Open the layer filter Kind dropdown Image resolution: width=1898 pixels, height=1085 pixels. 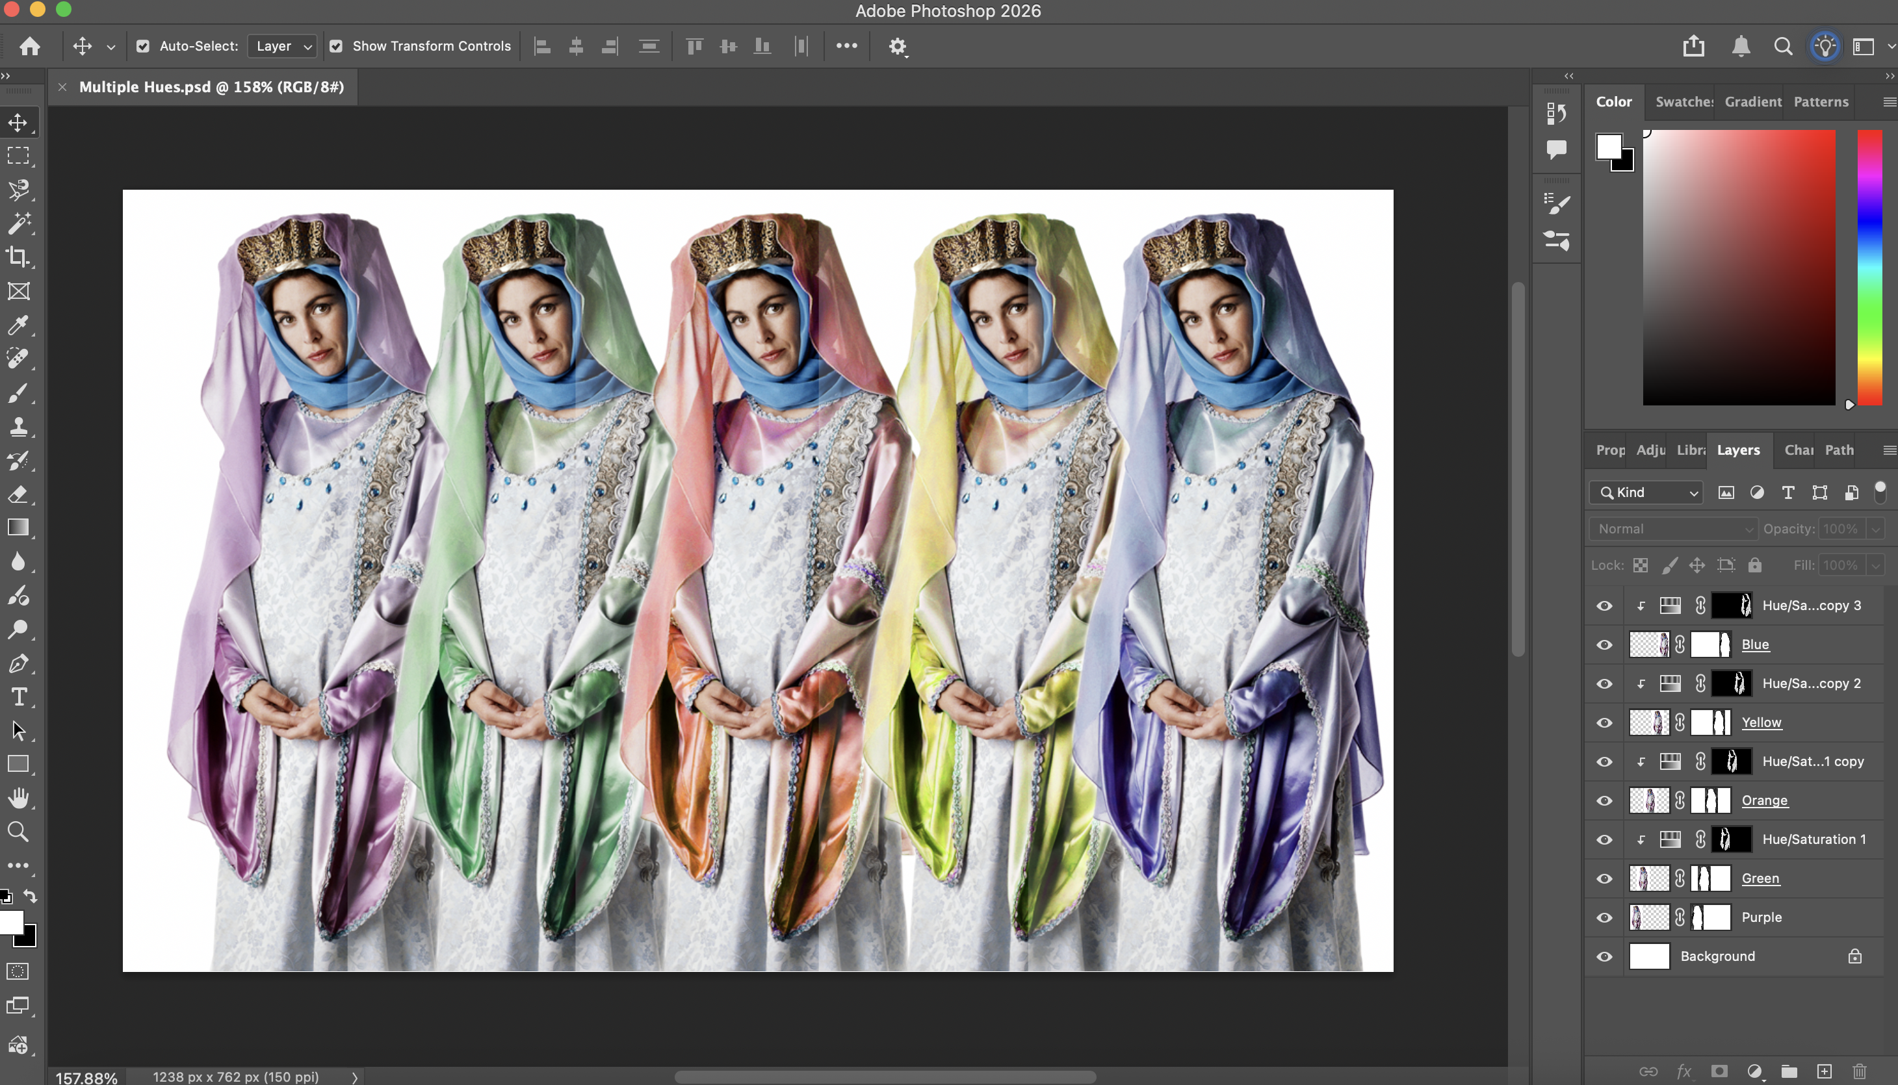pyautogui.click(x=1645, y=492)
